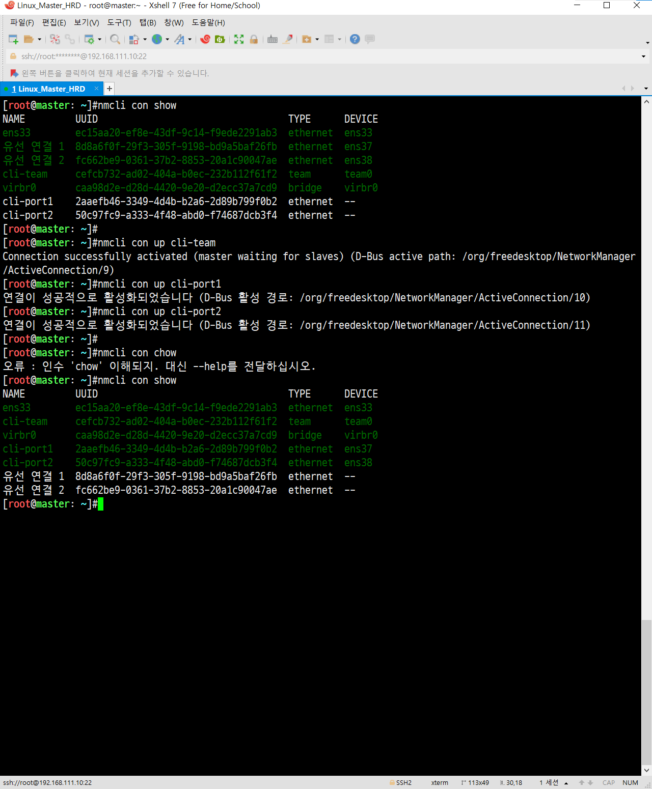
Task: Click the Open Session folder icon
Action: pos(29,39)
